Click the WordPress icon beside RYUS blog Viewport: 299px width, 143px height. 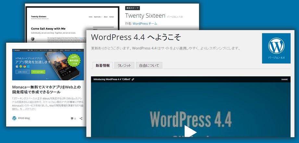click(14, 118)
